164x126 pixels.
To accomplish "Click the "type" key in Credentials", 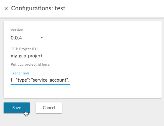I will (22, 80).
